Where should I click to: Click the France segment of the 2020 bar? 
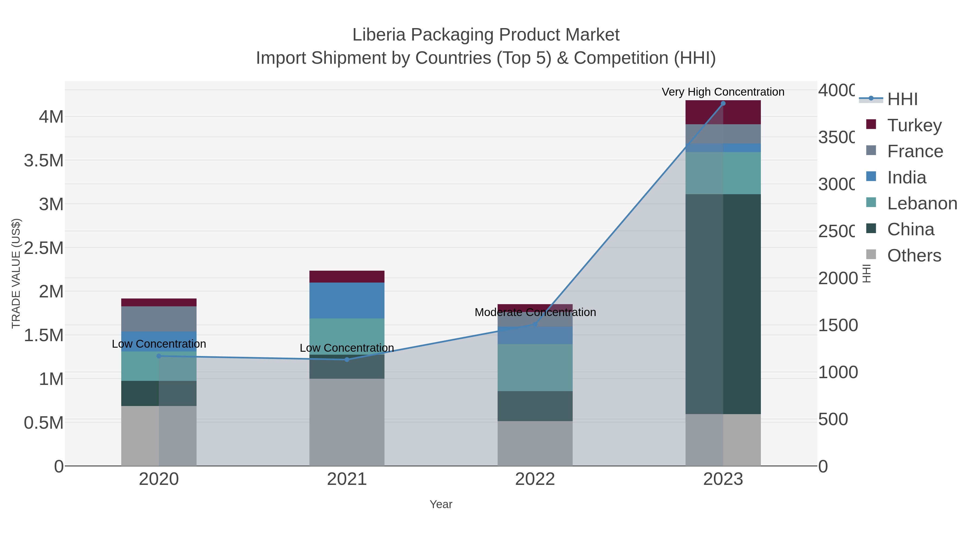click(159, 319)
